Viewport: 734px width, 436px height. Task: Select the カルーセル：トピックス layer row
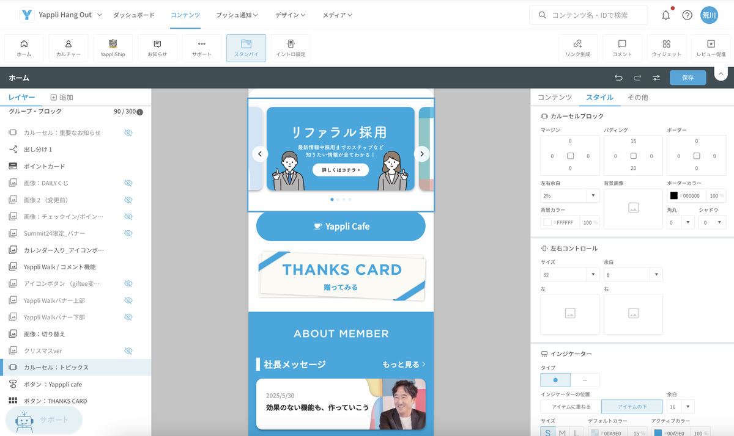tap(76, 367)
